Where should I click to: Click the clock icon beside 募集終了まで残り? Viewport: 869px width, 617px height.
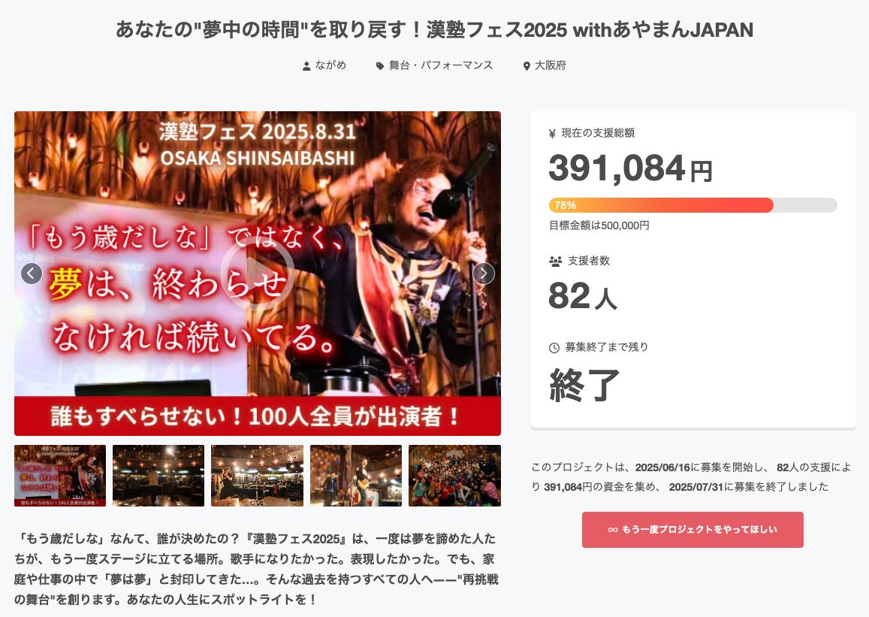554,348
